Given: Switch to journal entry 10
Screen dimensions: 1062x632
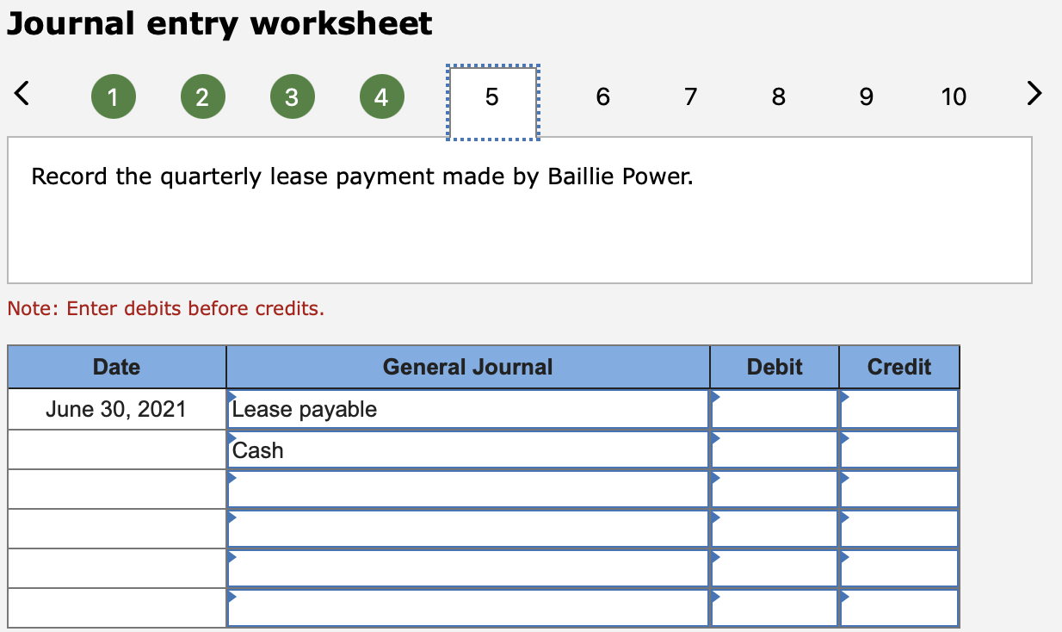Looking at the screenshot, I should click(954, 97).
